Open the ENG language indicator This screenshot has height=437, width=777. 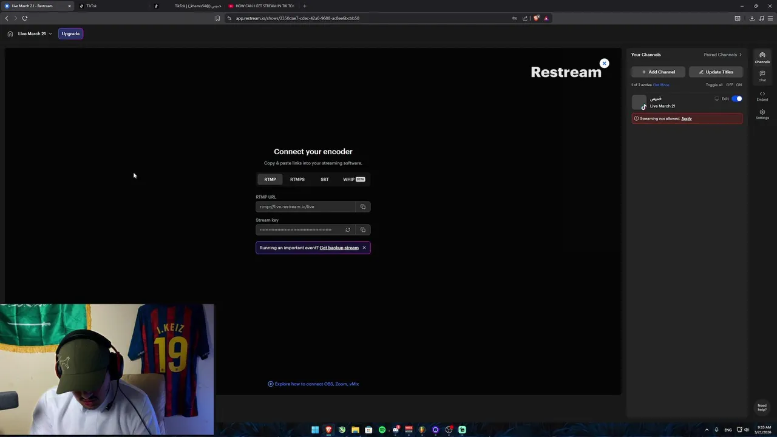point(728,430)
